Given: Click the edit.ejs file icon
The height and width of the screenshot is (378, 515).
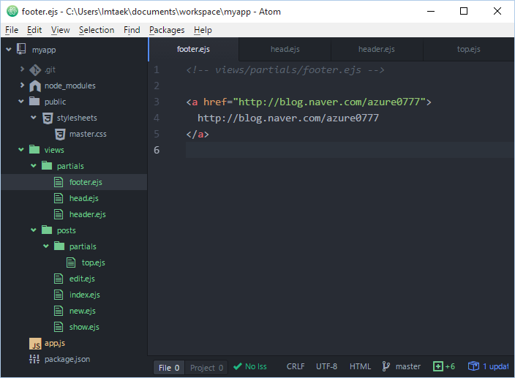Looking at the screenshot, I should (x=59, y=279).
